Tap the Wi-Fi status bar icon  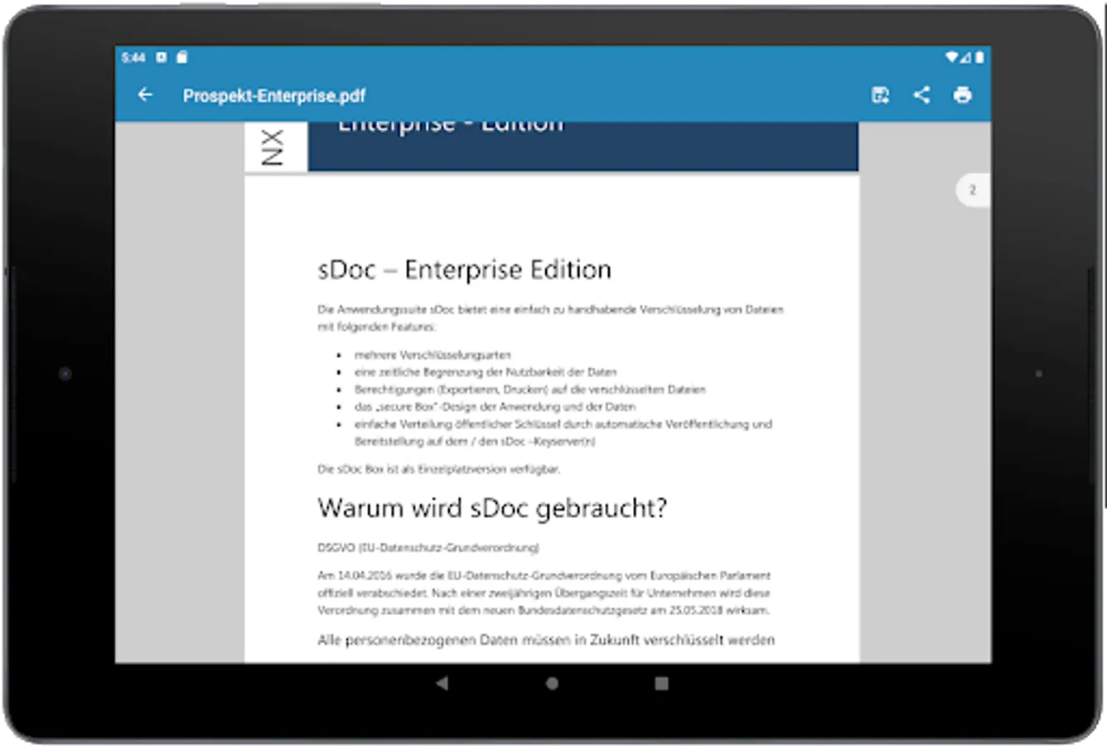pyautogui.click(x=952, y=57)
